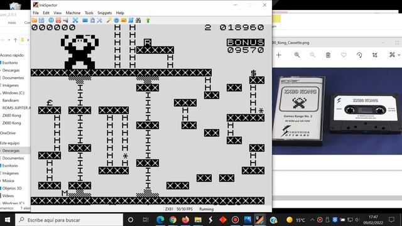Click the crop icon in Photos window
The width and height of the screenshot is (402, 226).
(374, 55)
